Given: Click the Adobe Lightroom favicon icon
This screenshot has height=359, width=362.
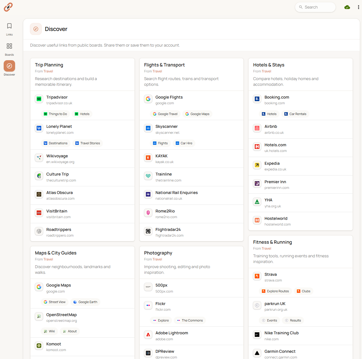Looking at the screenshot, I should (148, 335).
